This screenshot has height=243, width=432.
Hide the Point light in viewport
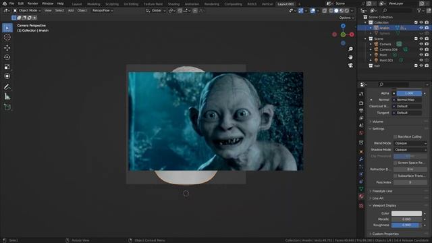click(421, 55)
